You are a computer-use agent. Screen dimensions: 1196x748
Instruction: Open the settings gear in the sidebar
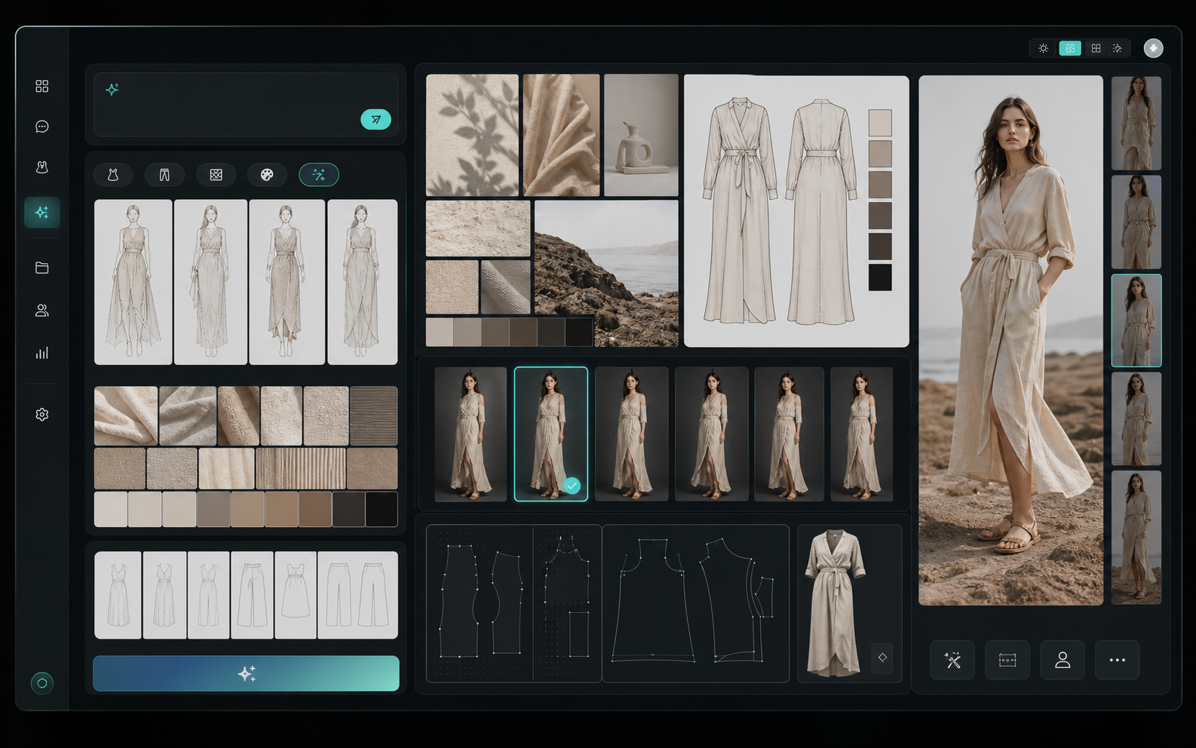(42, 414)
